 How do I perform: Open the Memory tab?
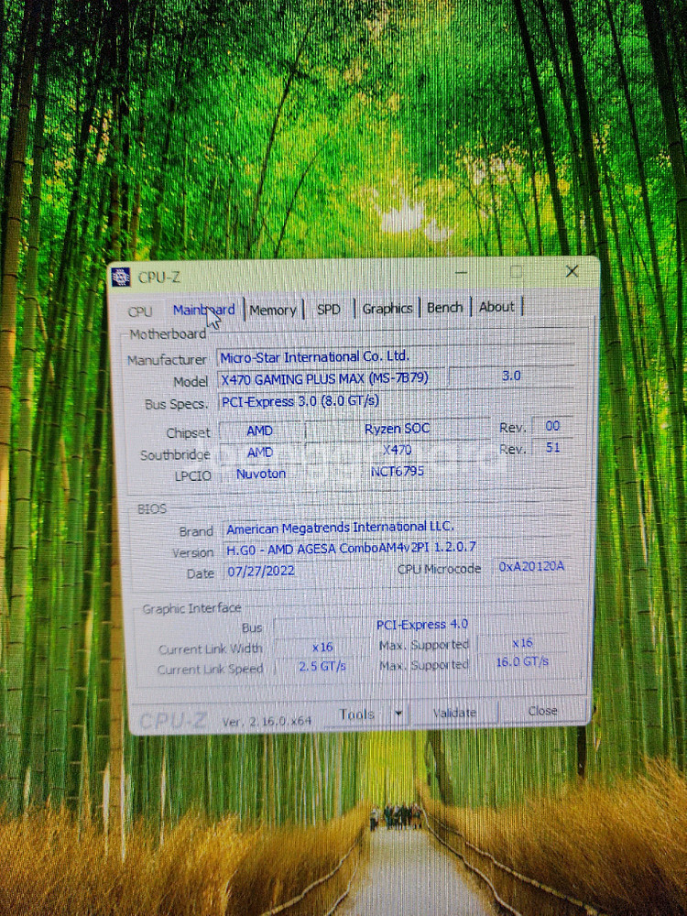click(x=273, y=310)
